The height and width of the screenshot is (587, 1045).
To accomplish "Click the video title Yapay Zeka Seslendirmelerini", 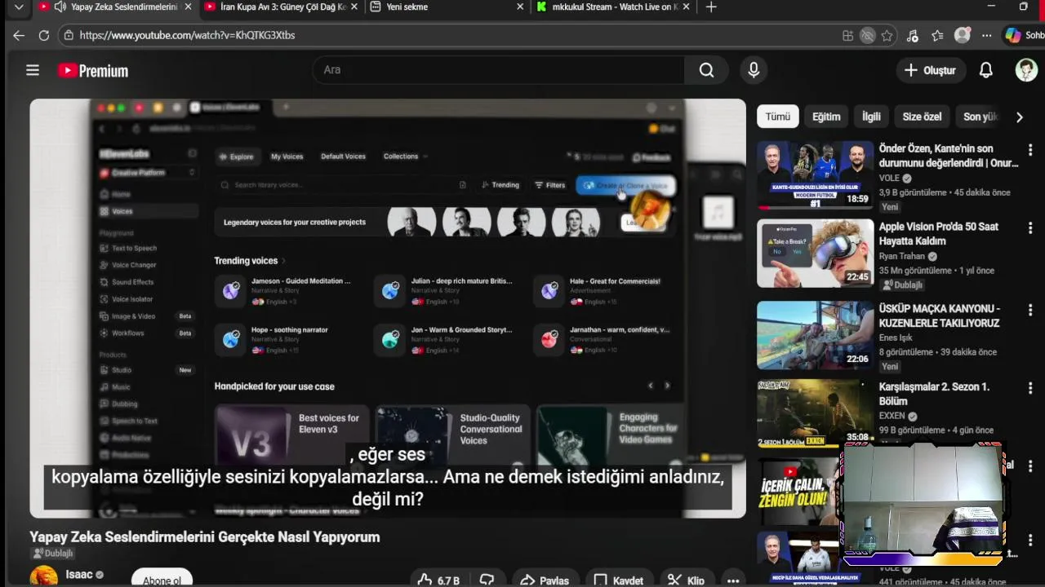I will click(205, 537).
